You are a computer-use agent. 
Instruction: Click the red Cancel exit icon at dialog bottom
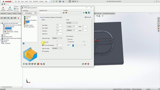pos(88,64)
